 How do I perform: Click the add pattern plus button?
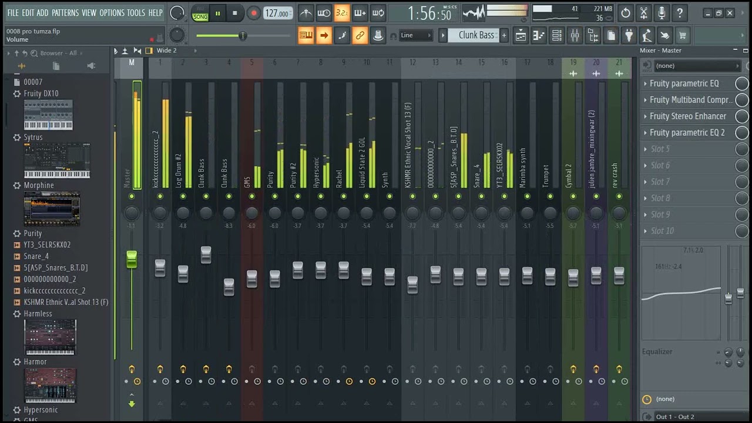(503, 35)
